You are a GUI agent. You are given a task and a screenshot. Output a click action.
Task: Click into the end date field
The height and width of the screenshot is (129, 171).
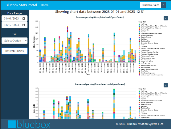pyautogui.click(x=11, y=25)
